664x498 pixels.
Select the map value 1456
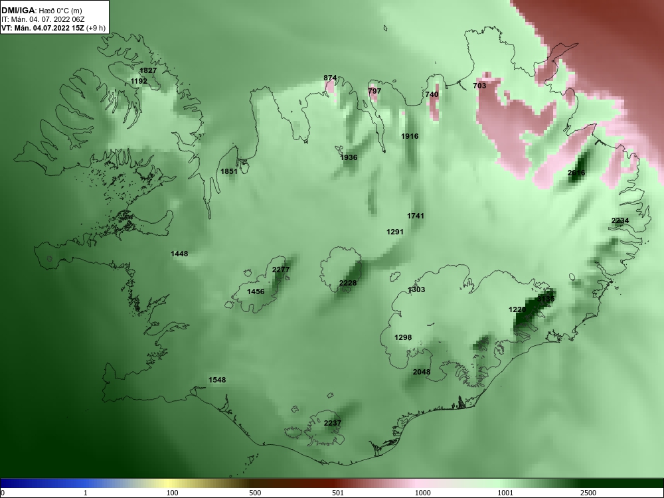pyautogui.click(x=256, y=291)
